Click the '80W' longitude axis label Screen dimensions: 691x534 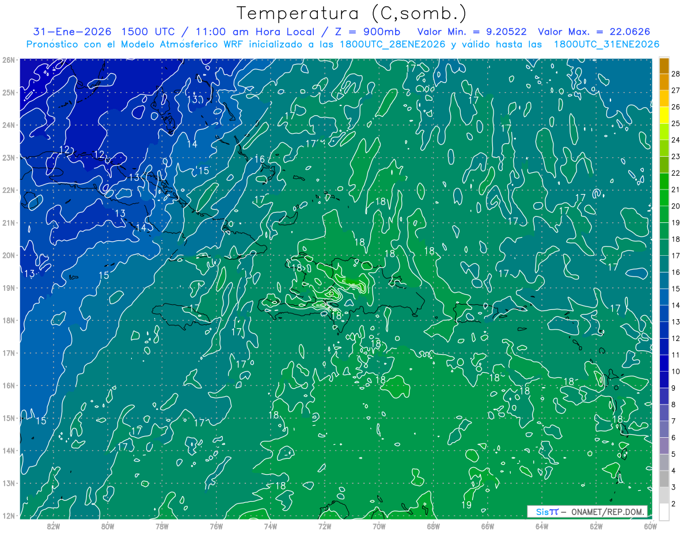coord(108,526)
